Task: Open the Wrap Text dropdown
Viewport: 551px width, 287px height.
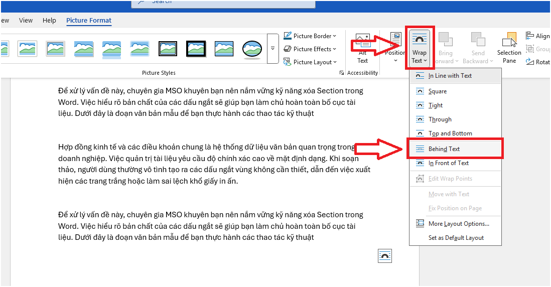Action: 419,48
